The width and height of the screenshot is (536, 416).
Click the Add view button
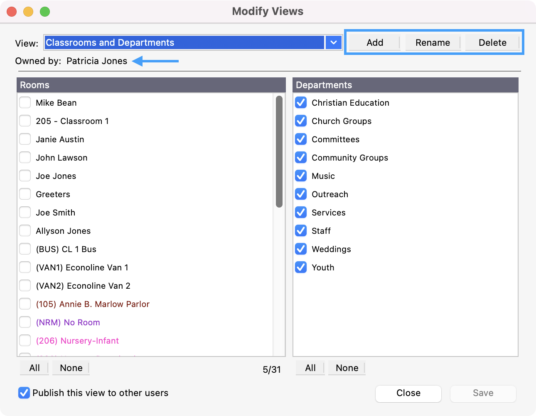pyautogui.click(x=374, y=42)
